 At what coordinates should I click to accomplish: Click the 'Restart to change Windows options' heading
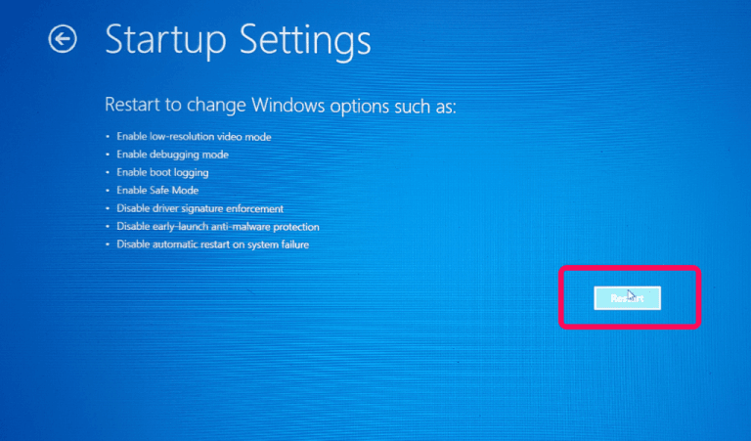coord(281,106)
